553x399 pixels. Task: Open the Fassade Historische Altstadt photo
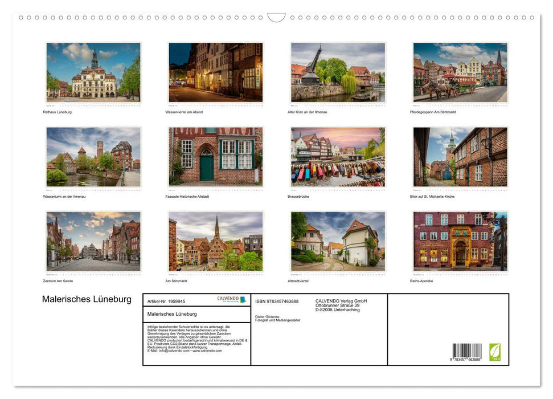[215, 156]
